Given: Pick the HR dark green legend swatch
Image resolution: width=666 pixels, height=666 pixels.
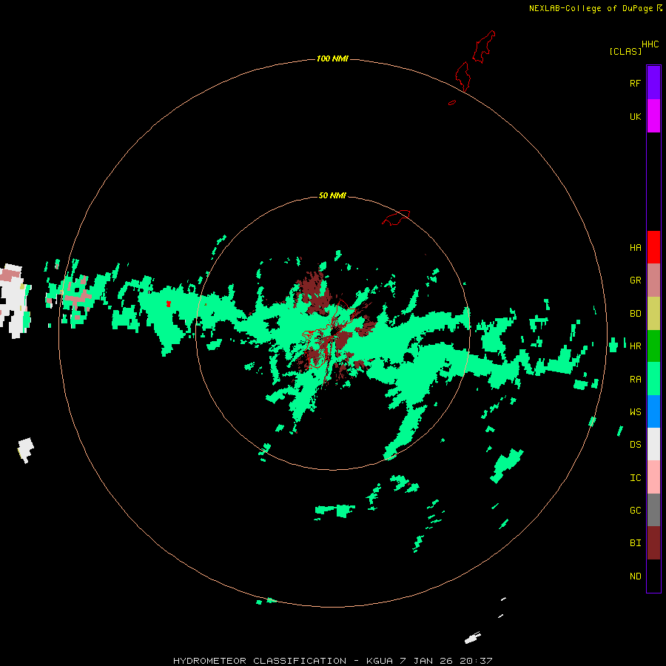Looking at the screenshot, I should (x=653, y=346).
